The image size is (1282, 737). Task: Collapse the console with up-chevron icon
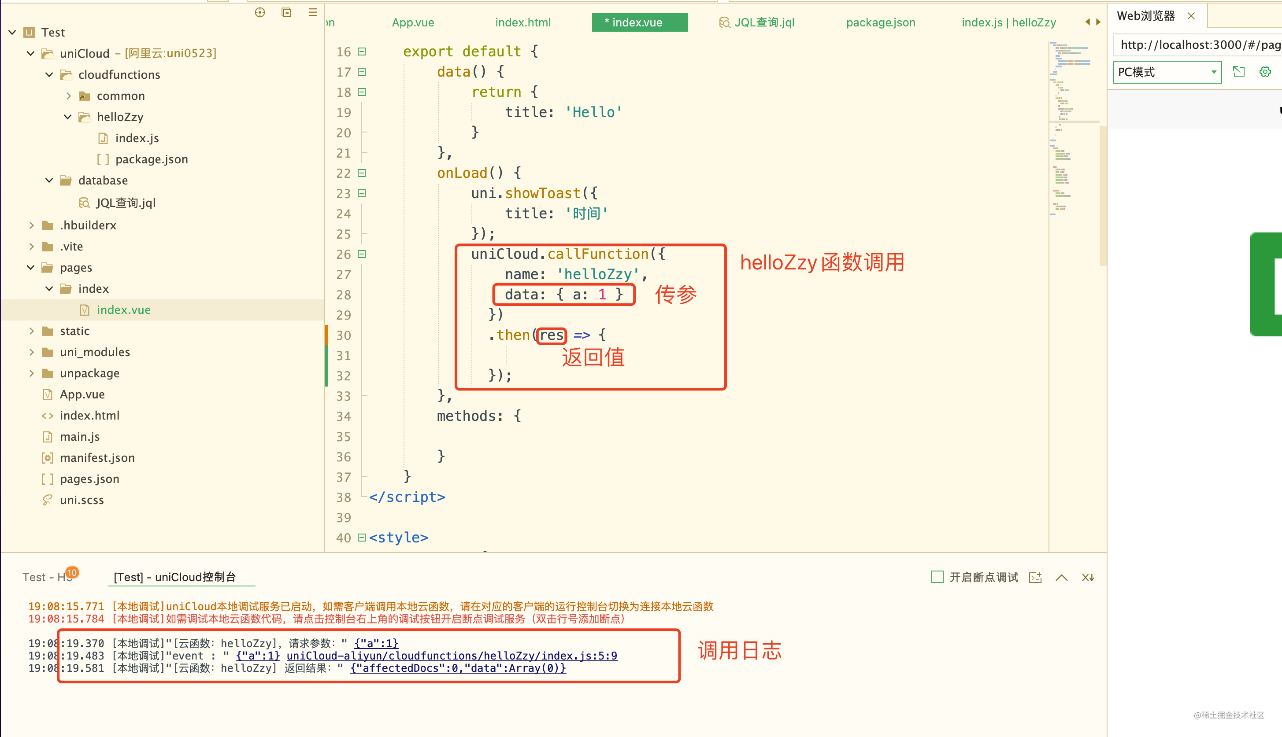click(1062, 577)
